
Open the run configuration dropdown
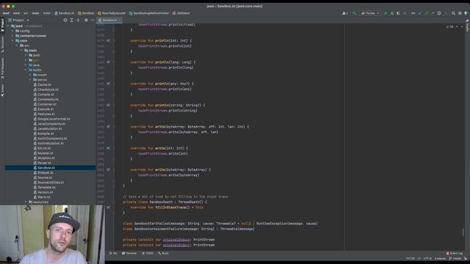[x=370, y=13]
